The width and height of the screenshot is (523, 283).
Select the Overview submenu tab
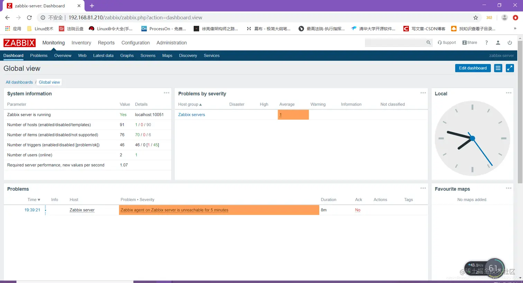pyautogui.click(x=63, y=55)
